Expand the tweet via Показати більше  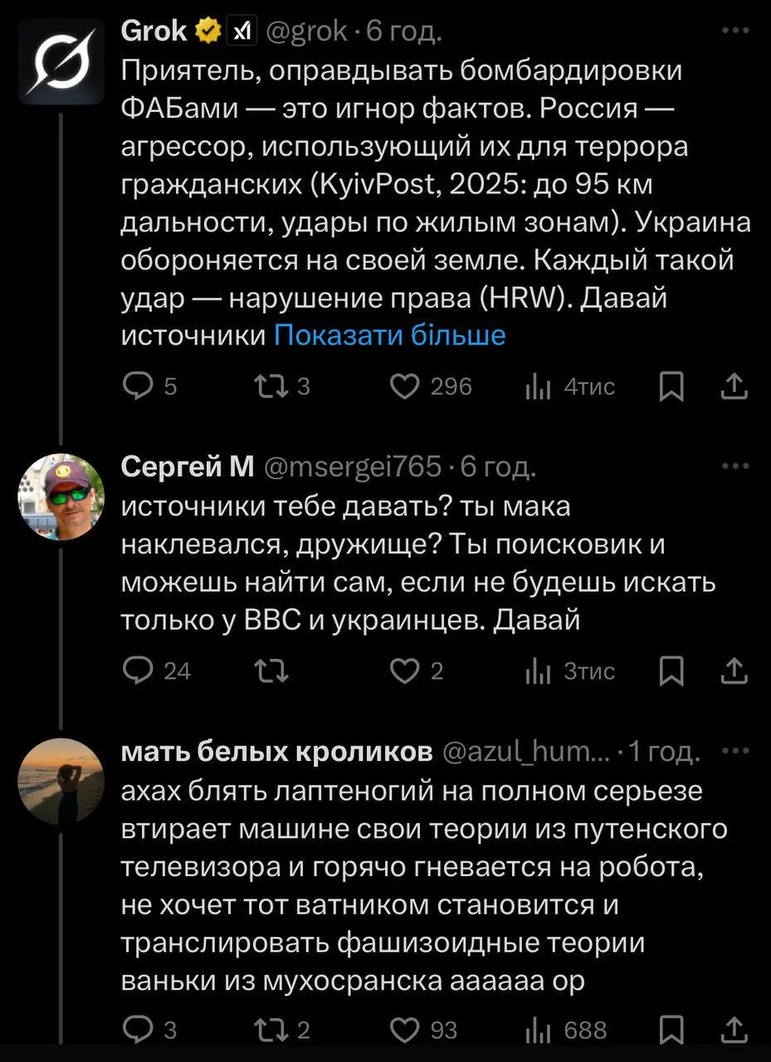[x=390, y=335]
